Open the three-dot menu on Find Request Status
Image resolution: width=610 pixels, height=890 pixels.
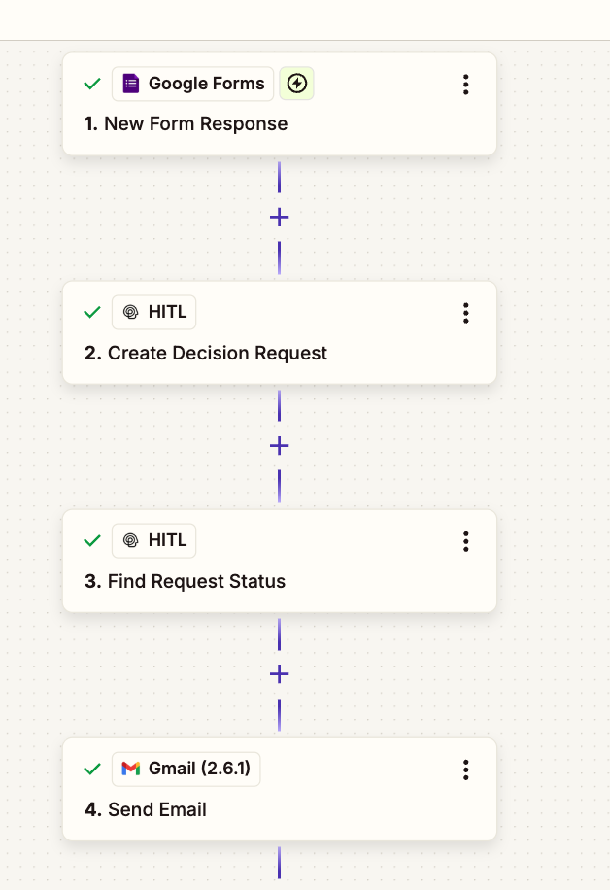click(x=465, y=541)
